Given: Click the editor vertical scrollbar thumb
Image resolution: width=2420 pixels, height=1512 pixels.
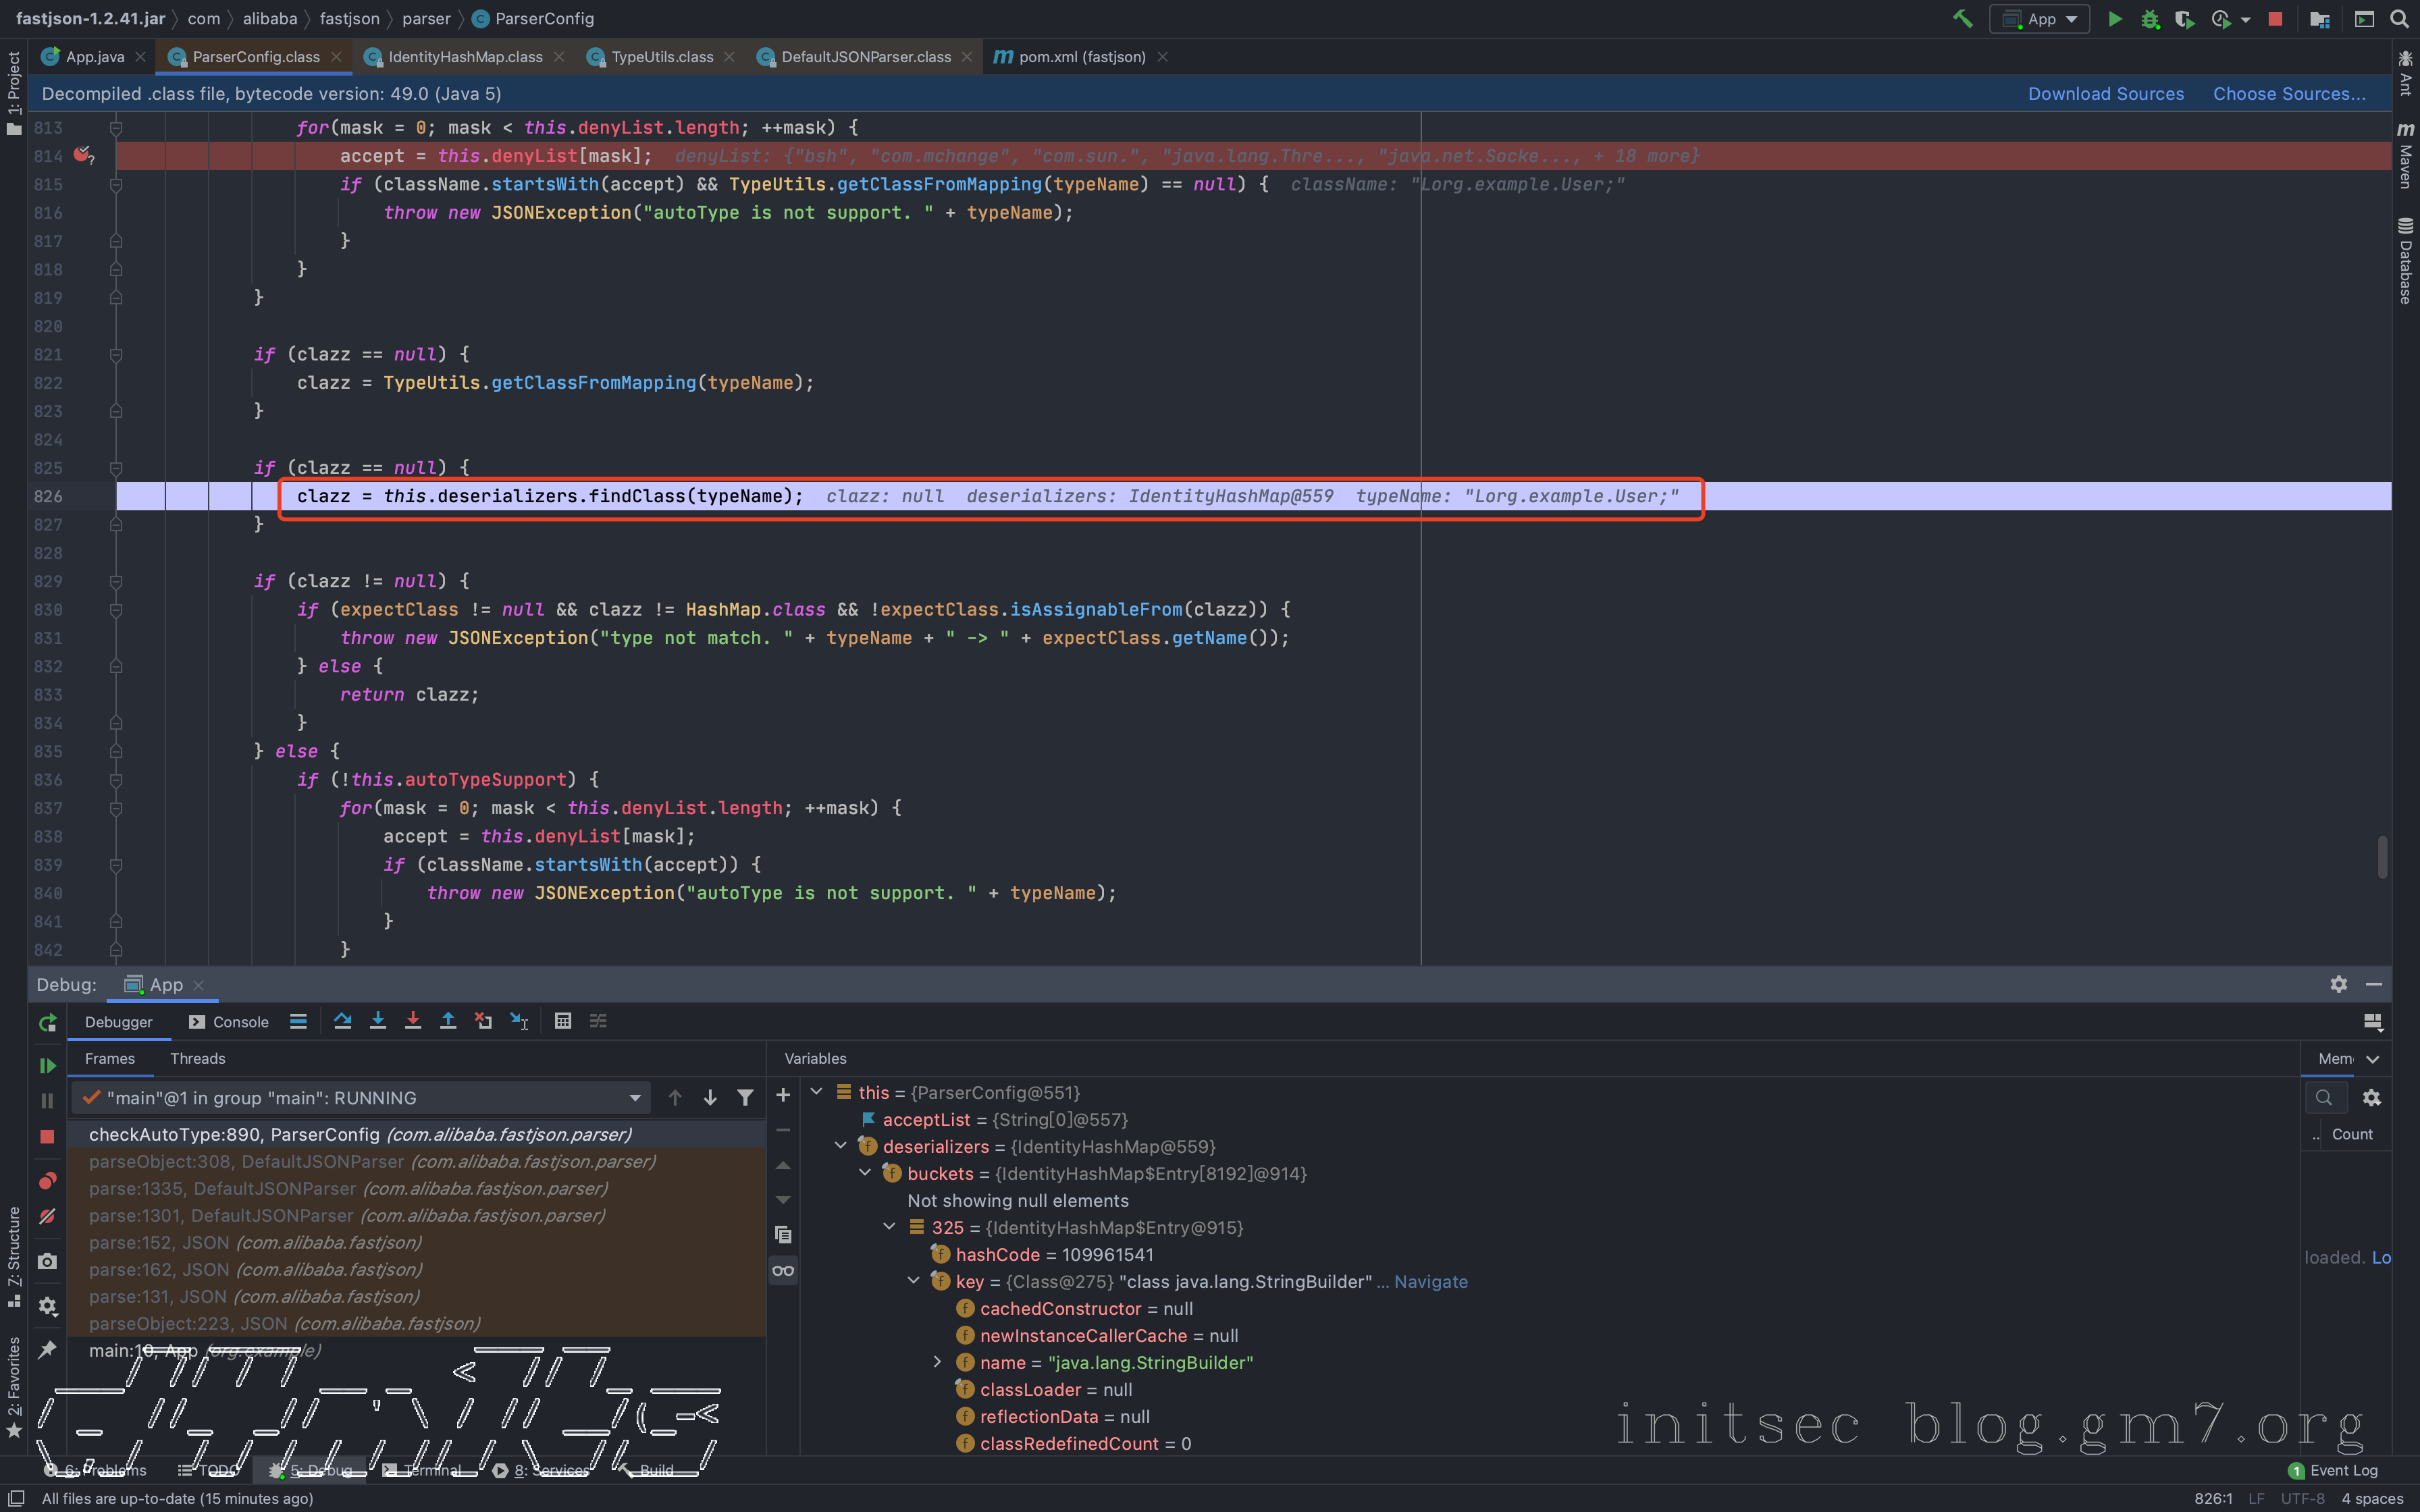Looking at the screenshot, I should (x=2383, y=857).
